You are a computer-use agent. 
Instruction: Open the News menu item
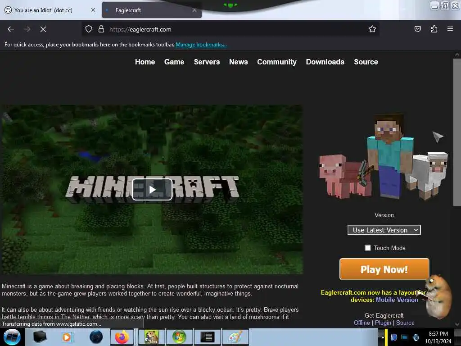pyautogui.click(x=239, y=62)
